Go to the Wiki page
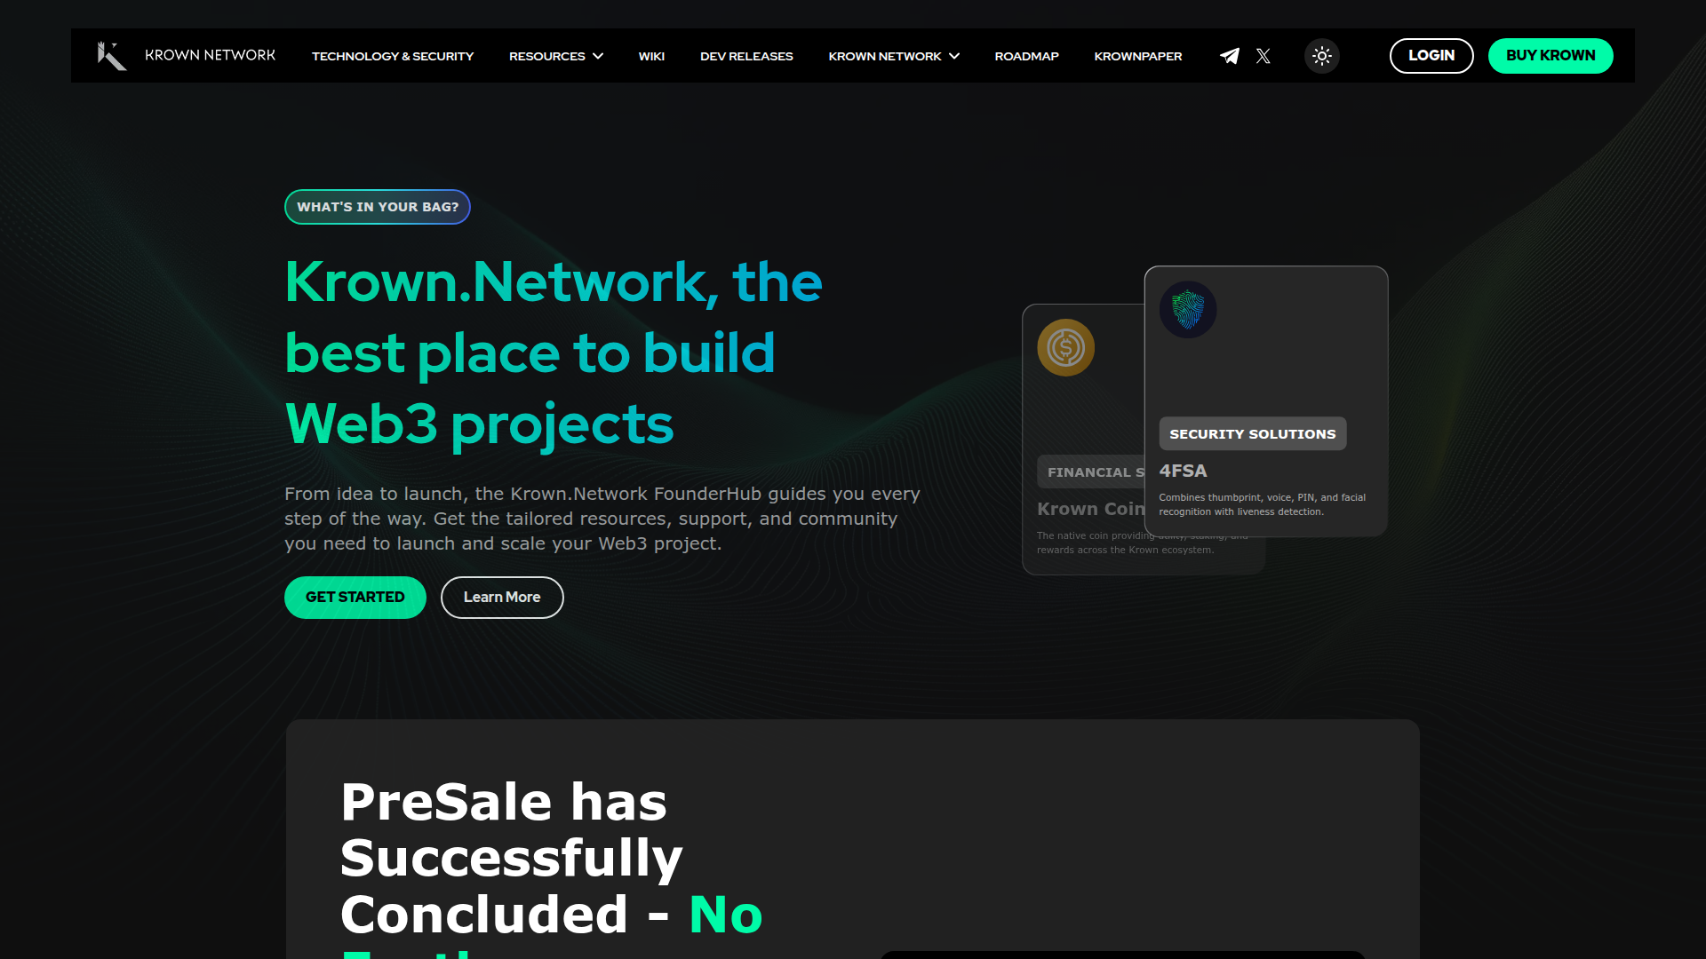Image resolution: width=1706 pixels, height=959 pixels. (651, 56)
